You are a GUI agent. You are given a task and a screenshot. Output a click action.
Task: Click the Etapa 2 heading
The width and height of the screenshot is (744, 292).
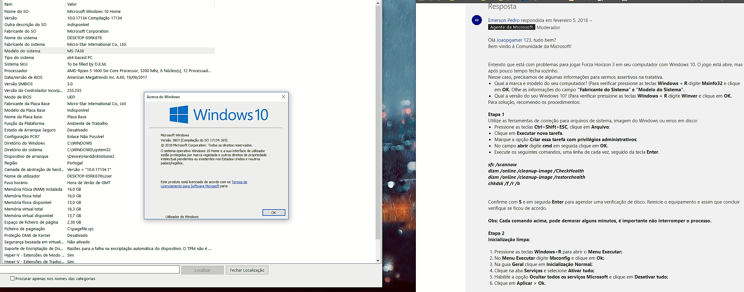click(496, 233)
